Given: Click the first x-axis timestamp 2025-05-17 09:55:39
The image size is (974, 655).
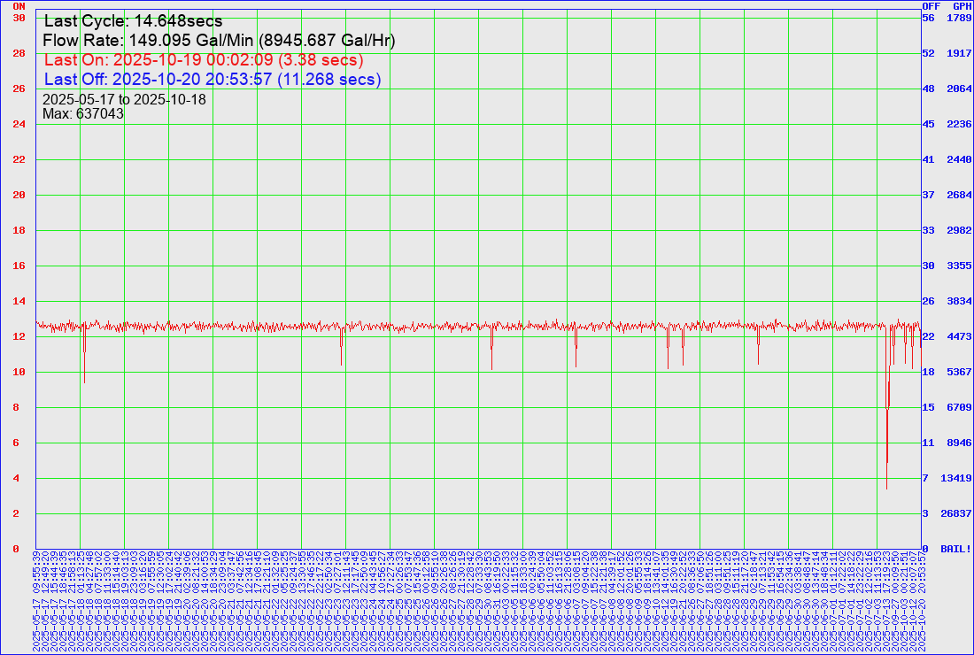Looking at the screenshot, I should (x=36, y=602).
